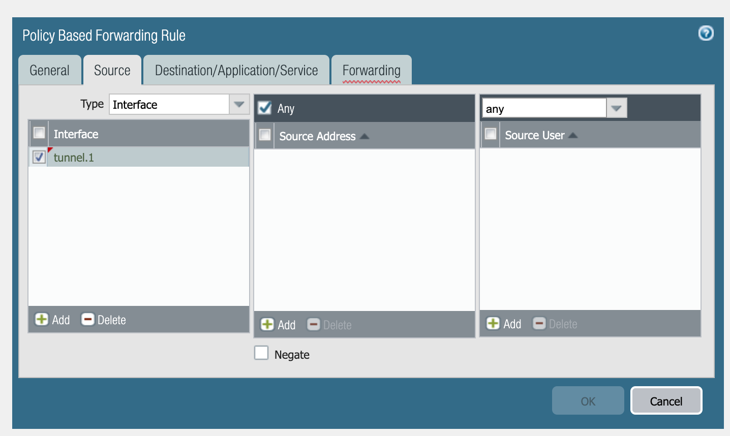Screen dimensions: 730x436
Task: Uncheck the Any source address checkbox
Action: coord(265,108)
